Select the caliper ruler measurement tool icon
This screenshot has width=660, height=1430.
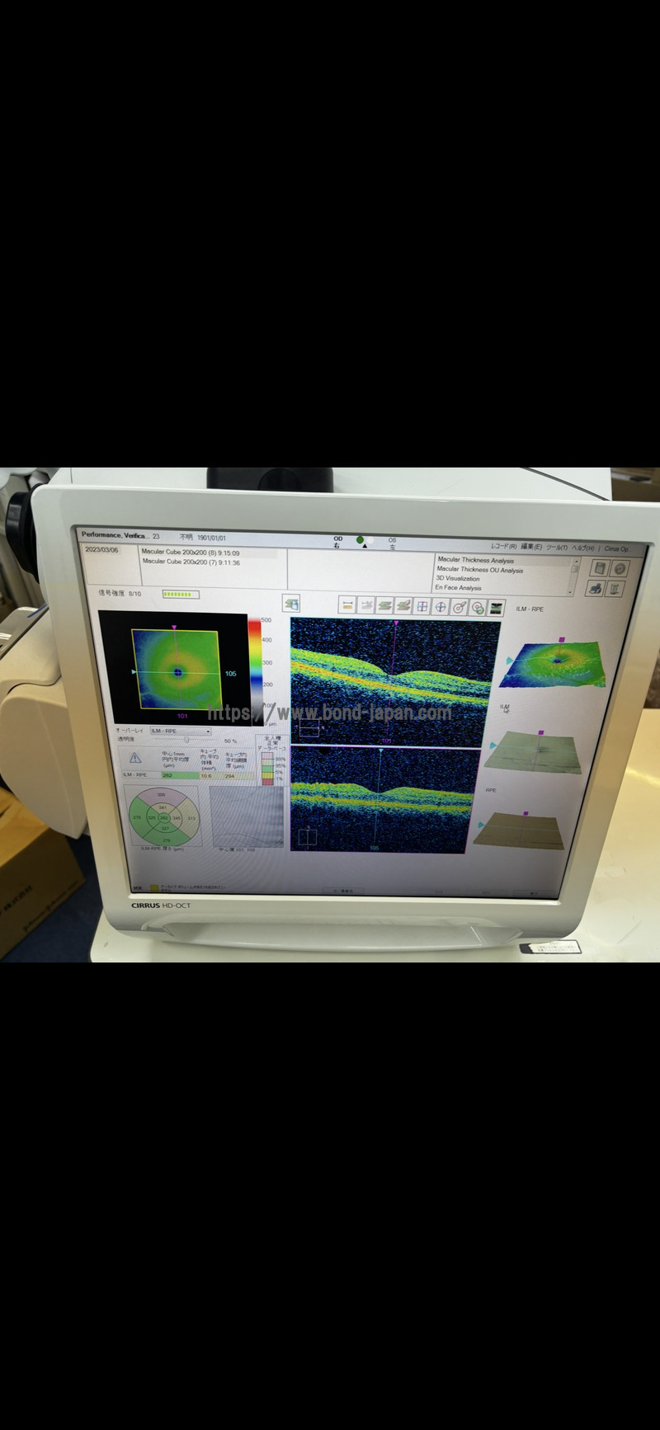tap(347, 605)
